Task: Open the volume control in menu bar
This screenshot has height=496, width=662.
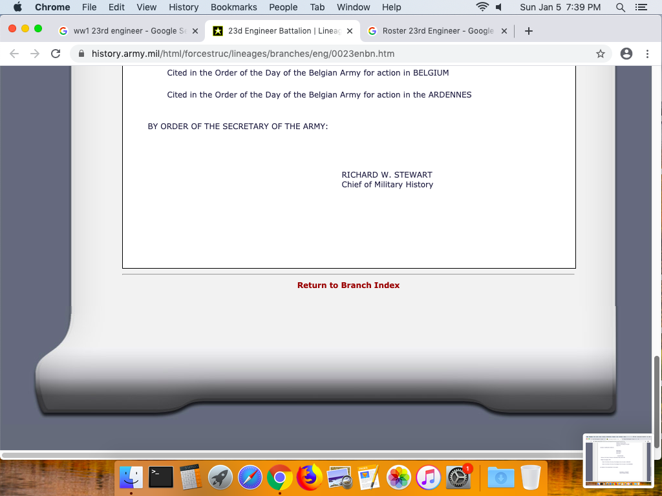Action: click(499, 7)
